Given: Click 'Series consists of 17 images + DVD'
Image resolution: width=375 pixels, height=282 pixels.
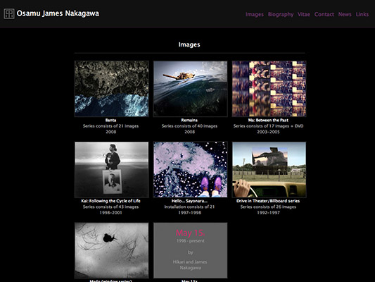Looking at the screenshot, I should tap(268, 126).
